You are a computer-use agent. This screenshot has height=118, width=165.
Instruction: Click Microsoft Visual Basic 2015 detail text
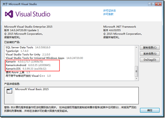click(32, 89)
